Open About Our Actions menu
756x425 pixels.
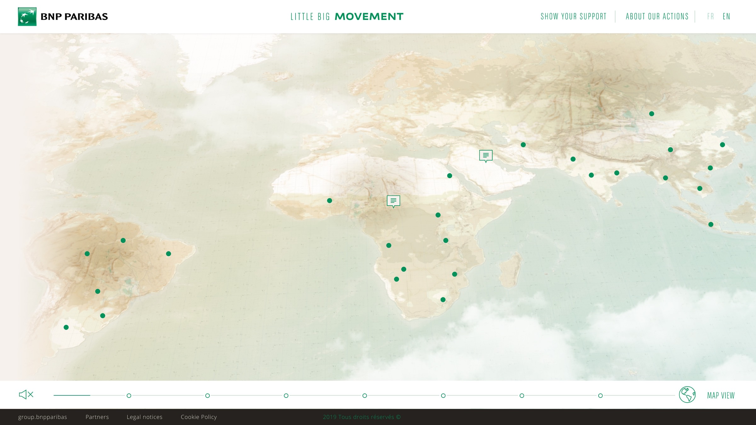point(657,16)
